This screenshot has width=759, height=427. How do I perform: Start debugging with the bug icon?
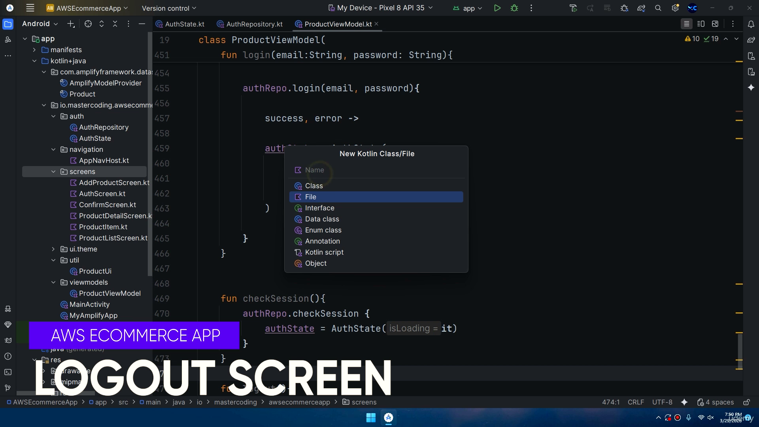tap(514, 8)
